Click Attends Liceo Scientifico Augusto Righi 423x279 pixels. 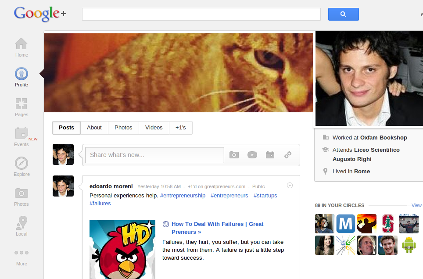pyautogui.click(x=366, y=154)
